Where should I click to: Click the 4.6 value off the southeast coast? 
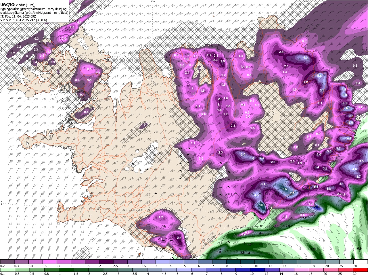coord(354,169)
